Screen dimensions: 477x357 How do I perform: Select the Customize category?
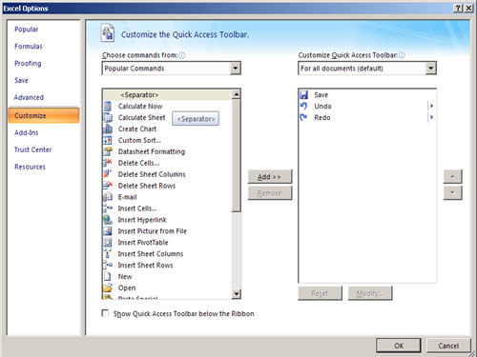[x=44, y=115]
